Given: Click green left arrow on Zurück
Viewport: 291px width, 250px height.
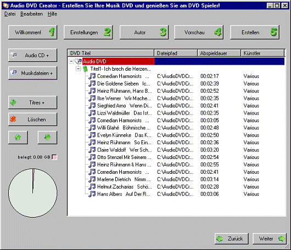Looking at the screenshot, I should [x=220, y=238].
